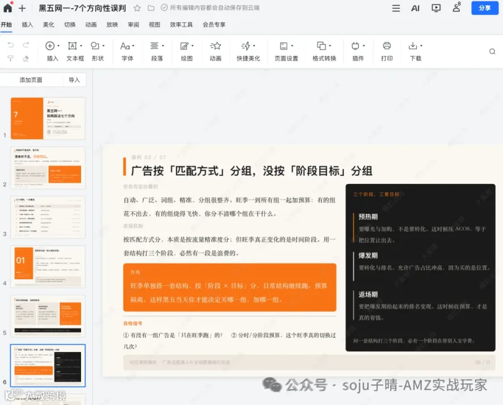Image resolution: width=503 pixels, height=405 pixels.
Task: Select slide 2 thumbnail
Action: (48, 168)
